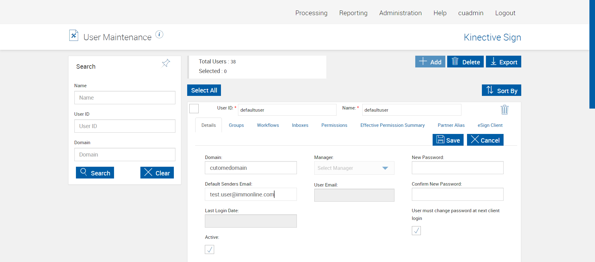Click the Domain search input field
The width and height of the screenshot is (595, 262).
tap(125, 155)
